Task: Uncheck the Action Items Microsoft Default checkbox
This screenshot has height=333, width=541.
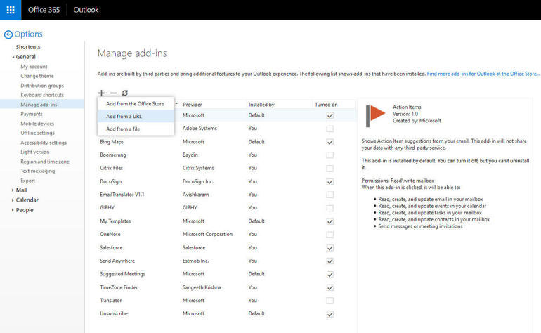Action: click(x=330, y=116)
